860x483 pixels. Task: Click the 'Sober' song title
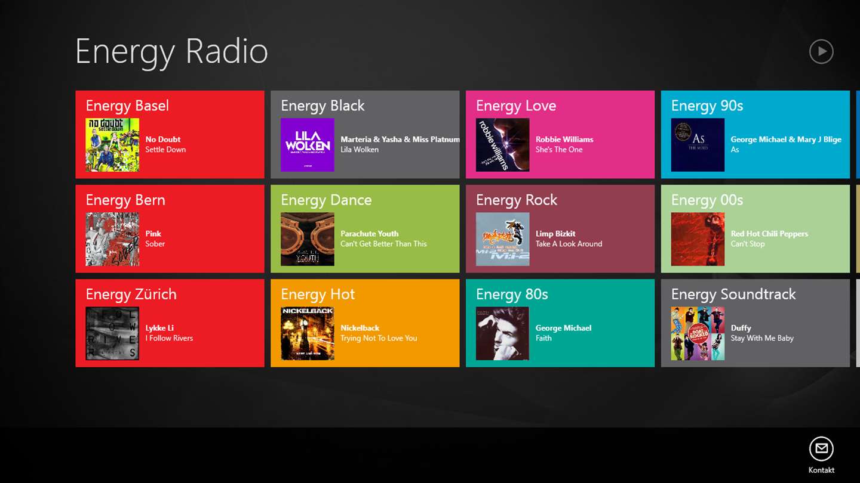155,244
